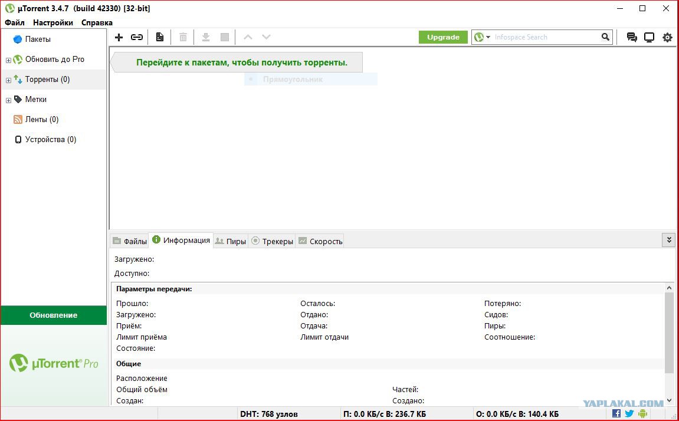
Task: Click the Twitter icon in status bar
Action: 629,414
